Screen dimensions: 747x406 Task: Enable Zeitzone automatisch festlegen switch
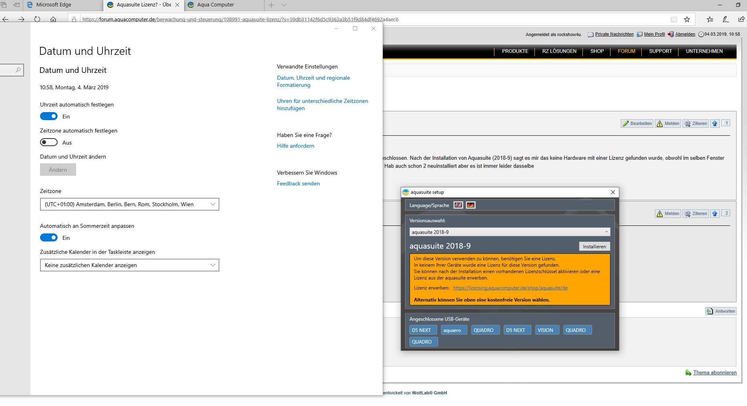click(49, 143)
